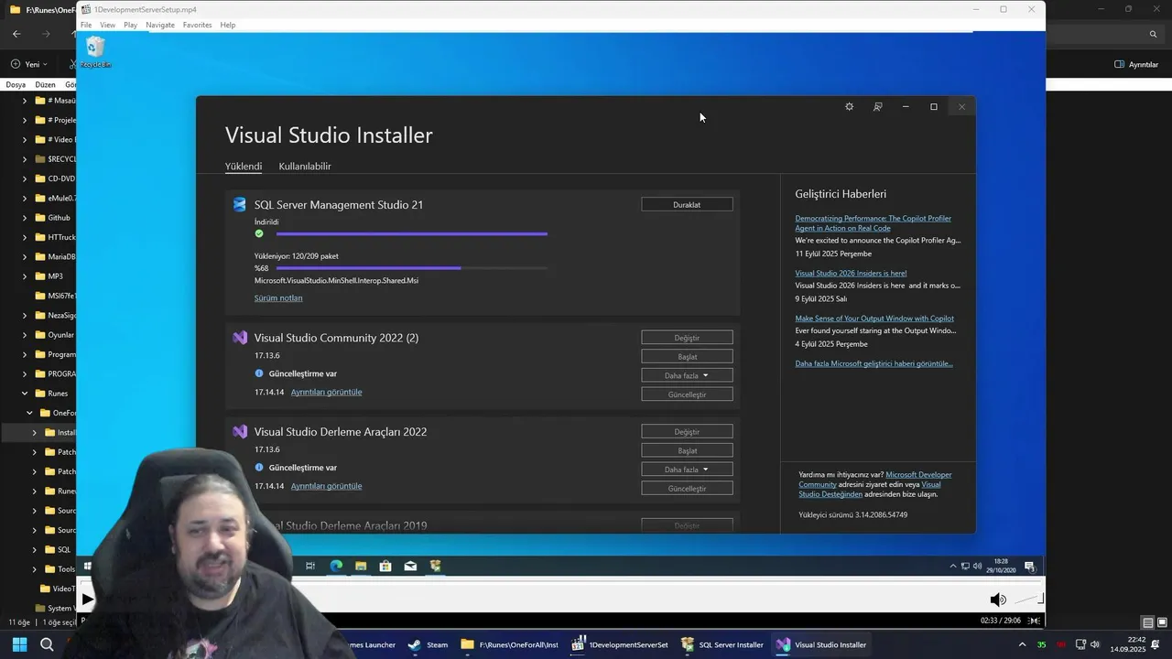Viewport: 1172px width, 659px height.
Task: Open Daha fazla dropdown for Derleme Araçları 2022
Action: pyautogui.click(x=687, y=470)
